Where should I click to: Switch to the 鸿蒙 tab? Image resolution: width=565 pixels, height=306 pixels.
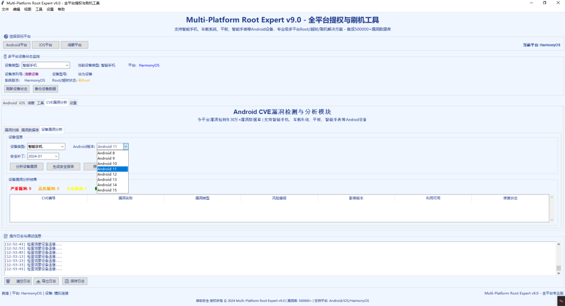pyautogui.click(x=31, y=103)
